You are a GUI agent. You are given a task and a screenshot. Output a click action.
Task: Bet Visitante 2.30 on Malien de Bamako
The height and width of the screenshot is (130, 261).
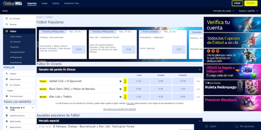click(183, 89)
